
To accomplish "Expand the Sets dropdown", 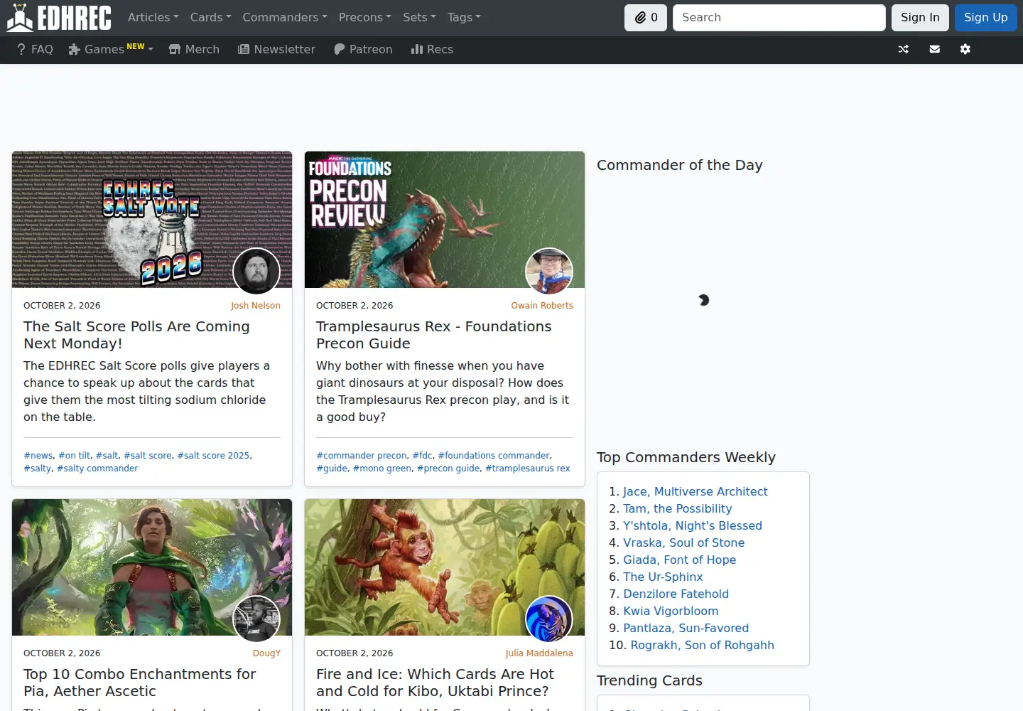I will click(x=419, y=17).
